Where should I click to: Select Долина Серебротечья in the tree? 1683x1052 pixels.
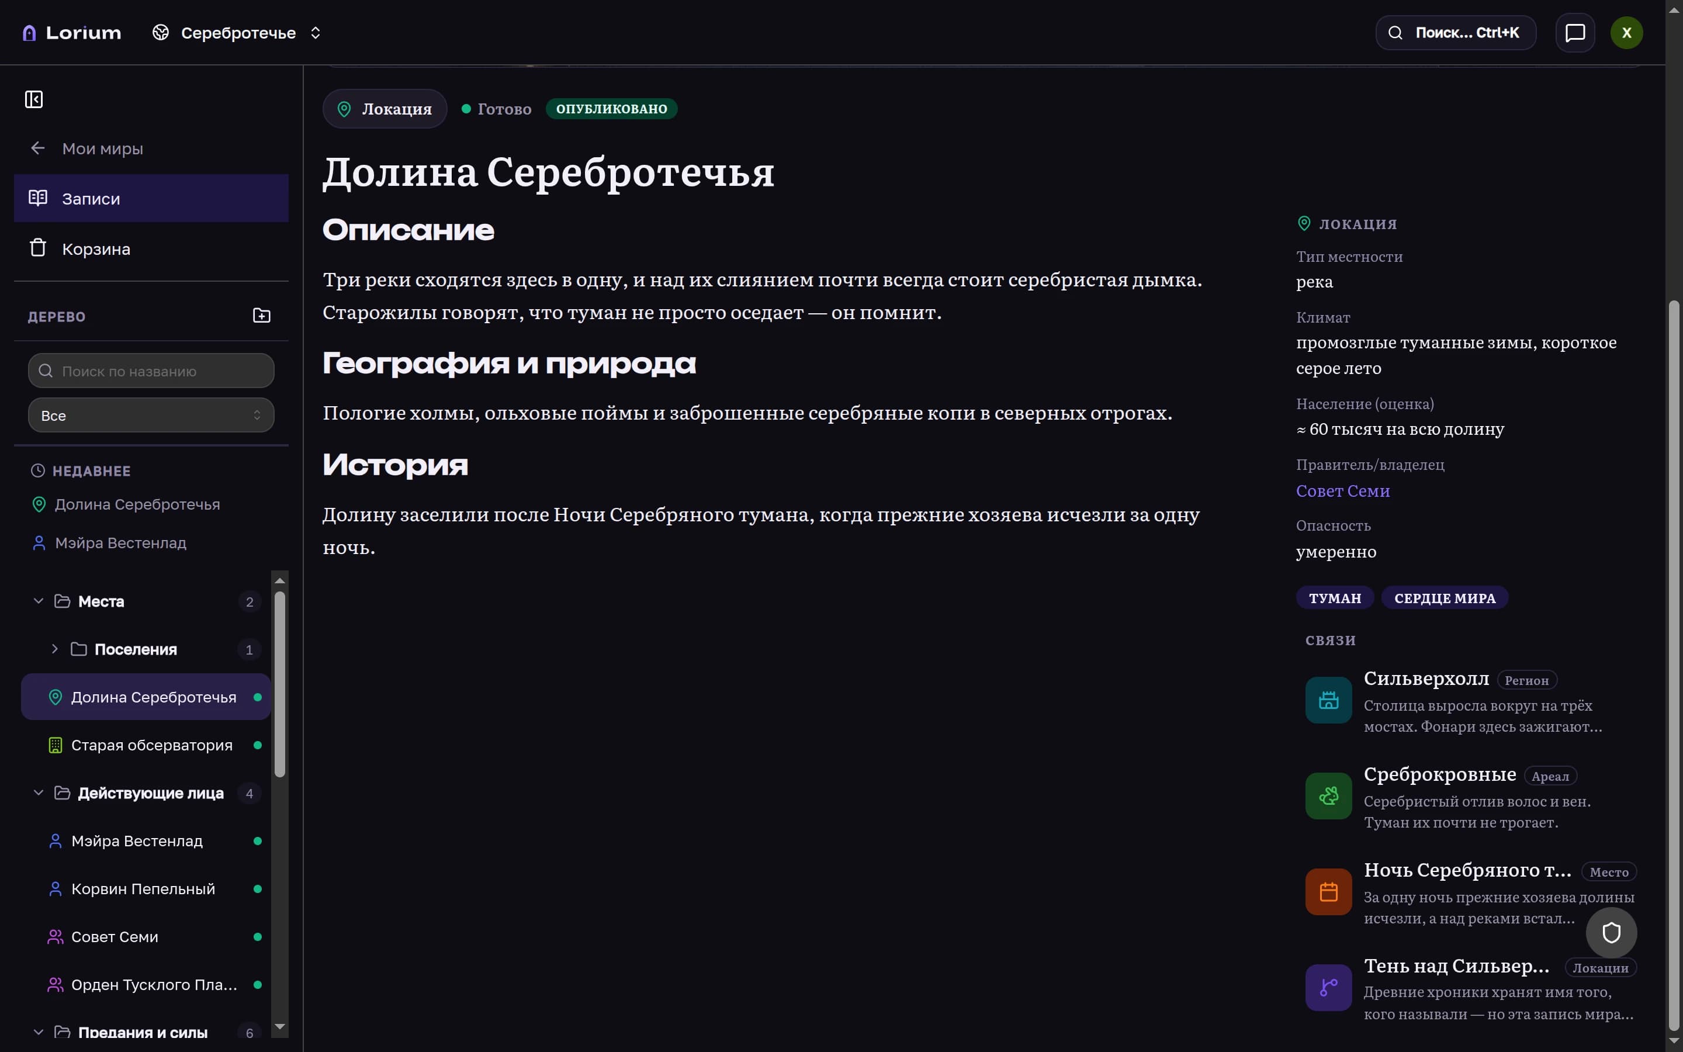[146, 697]
